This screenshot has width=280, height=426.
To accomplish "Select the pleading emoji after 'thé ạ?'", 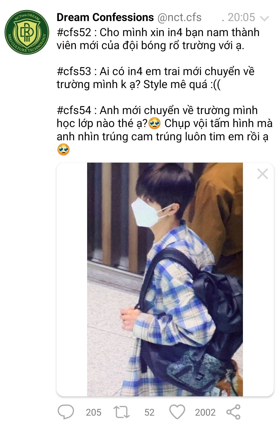I will (x=155, y=123).
